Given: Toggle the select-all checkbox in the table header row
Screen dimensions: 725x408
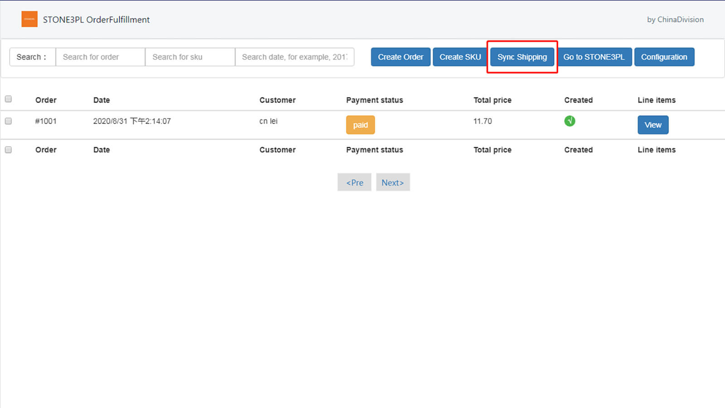Looking at the screenshot, I should click(x=8, y=99).
